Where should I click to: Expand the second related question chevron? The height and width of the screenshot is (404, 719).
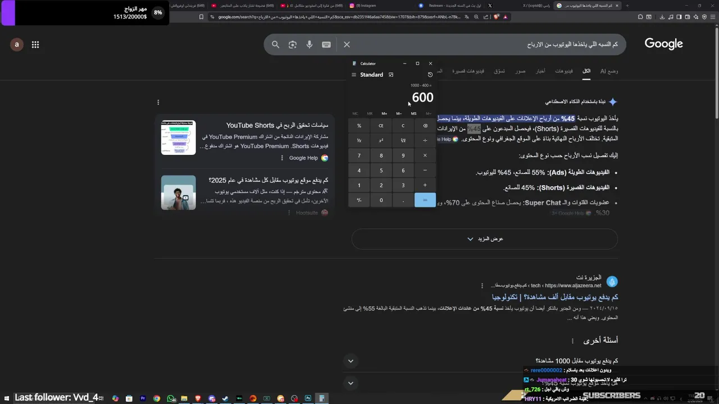[351, 383]
